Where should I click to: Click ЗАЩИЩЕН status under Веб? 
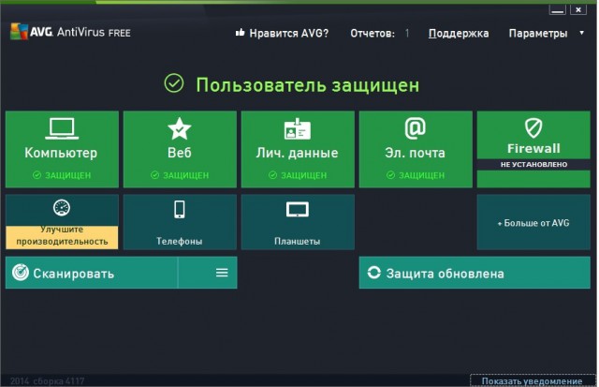[x=180, y=175]
